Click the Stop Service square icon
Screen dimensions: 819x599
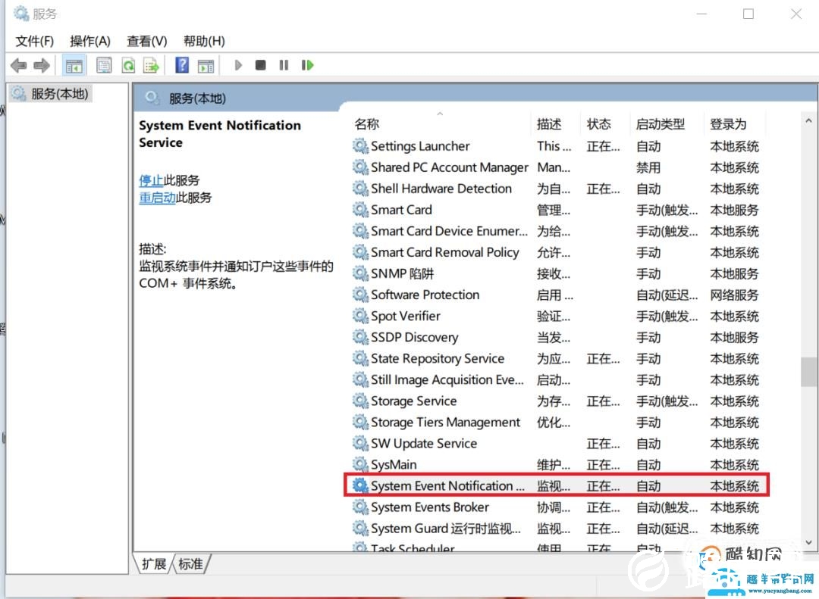(260, 65)
